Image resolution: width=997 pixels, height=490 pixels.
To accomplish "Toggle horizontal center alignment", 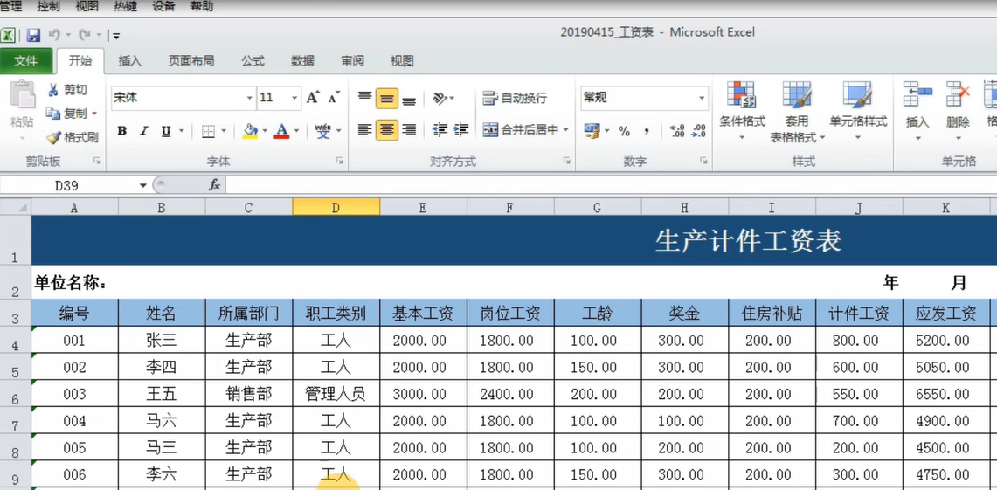I will (x=386, y=130).
